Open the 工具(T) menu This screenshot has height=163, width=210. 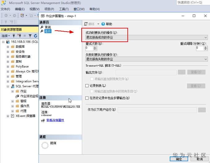(64, 9)
